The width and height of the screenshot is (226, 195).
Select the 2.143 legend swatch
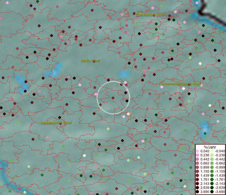[197, 184]
